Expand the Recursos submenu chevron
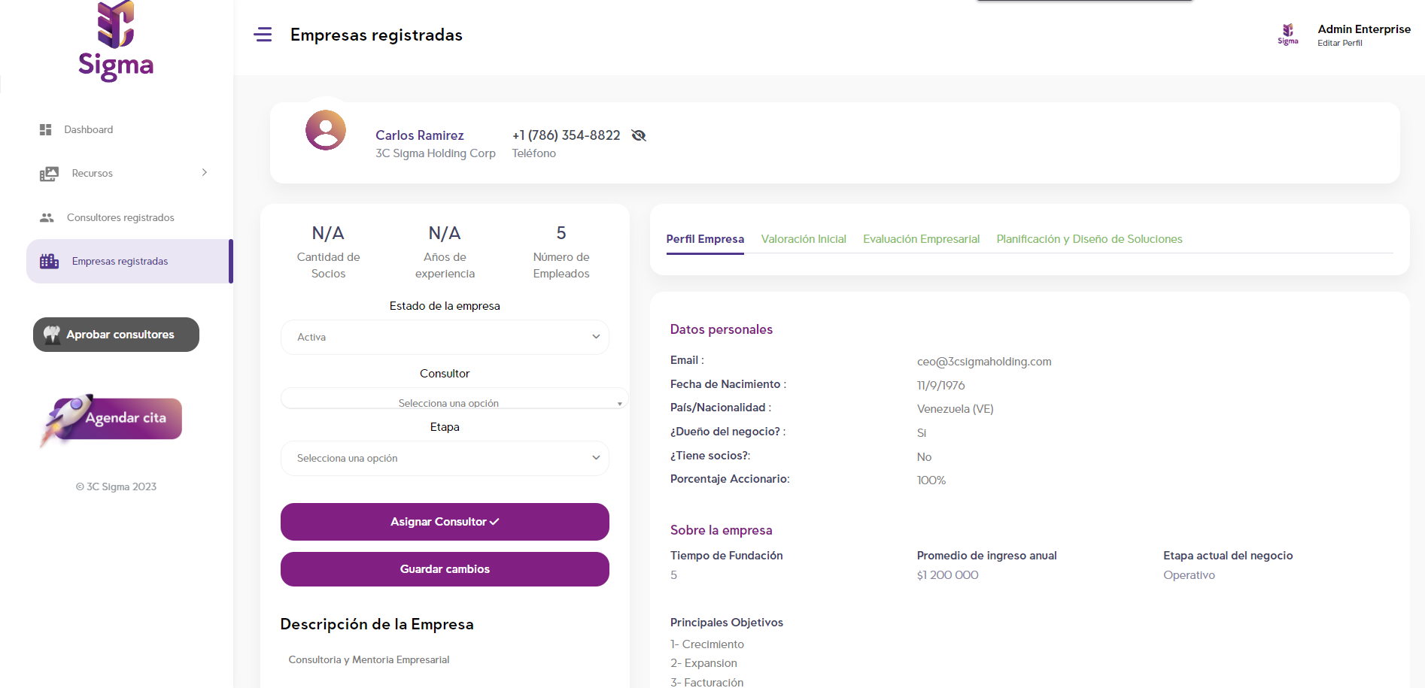This screenshot has width=1425, height=688. [205, 173]
